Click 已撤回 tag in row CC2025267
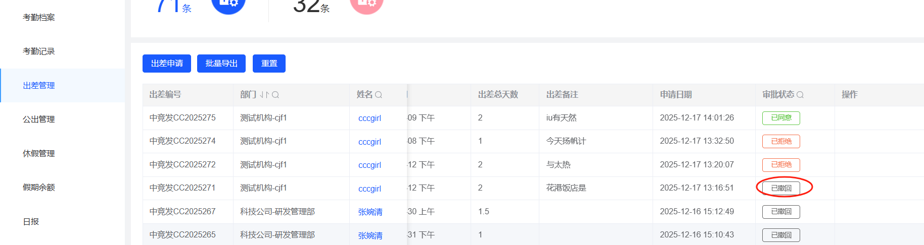The height and width of the screenshot is (245, 924). pos(781,212)
